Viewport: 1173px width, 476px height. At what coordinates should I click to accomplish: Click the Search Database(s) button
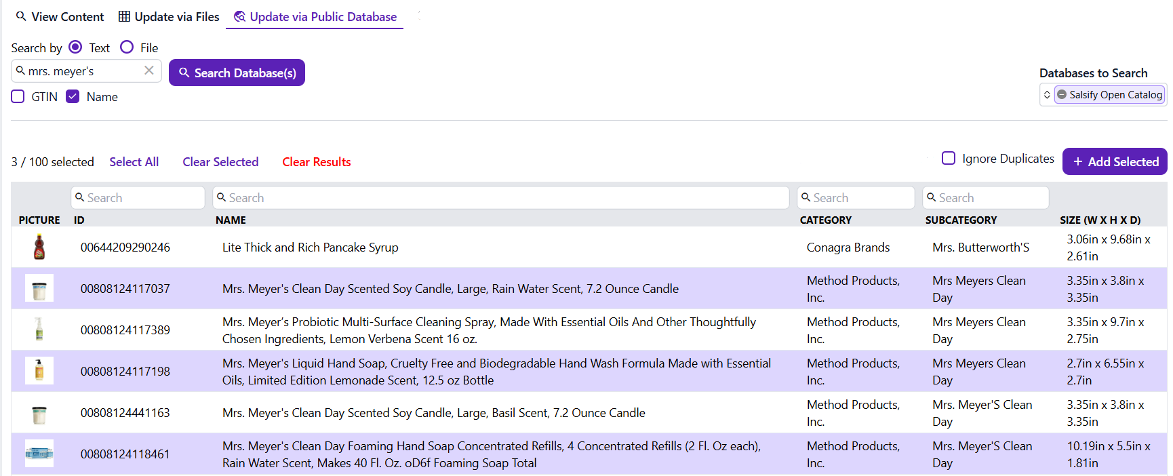tap(237, 73)
